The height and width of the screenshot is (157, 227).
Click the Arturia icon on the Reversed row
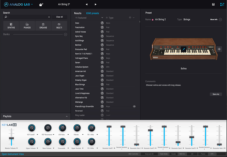(x=102, y=111)
